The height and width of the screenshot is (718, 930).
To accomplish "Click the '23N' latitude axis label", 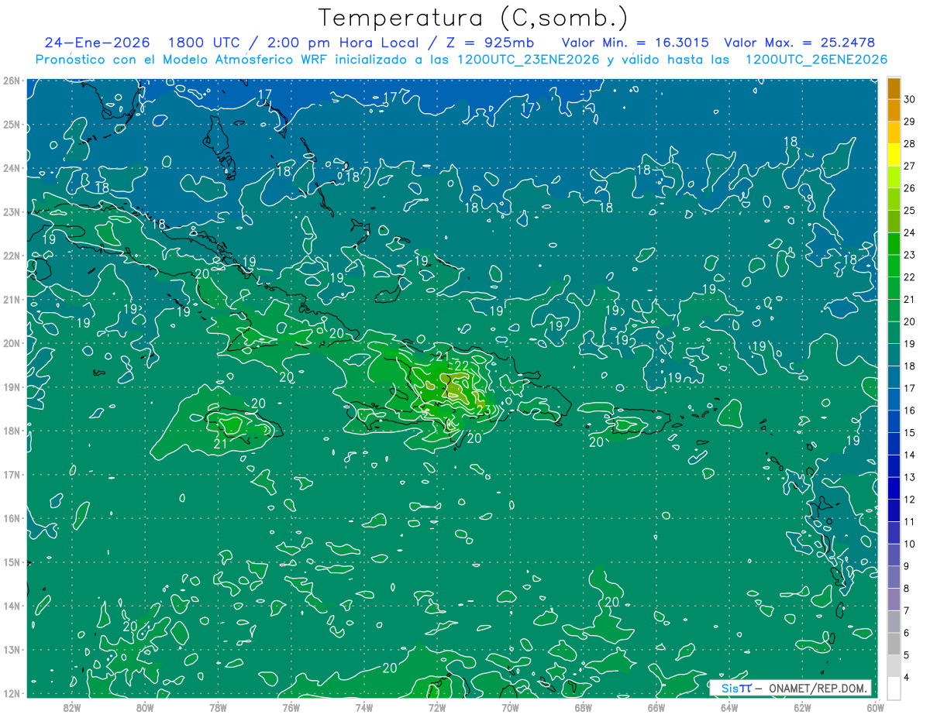I will [12, 211].
